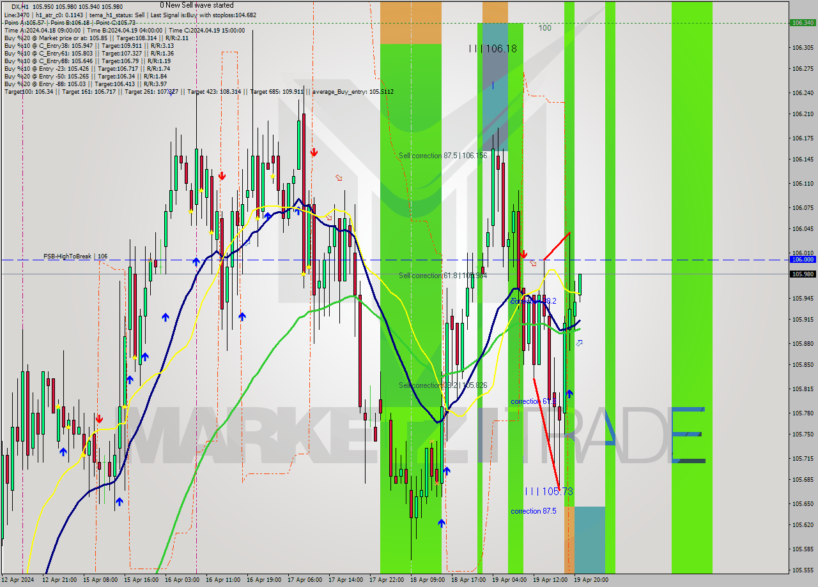Click the 105.585 price axis label
Screen dimensions: 818x587
pyautogui.click(x=803, y=549)
